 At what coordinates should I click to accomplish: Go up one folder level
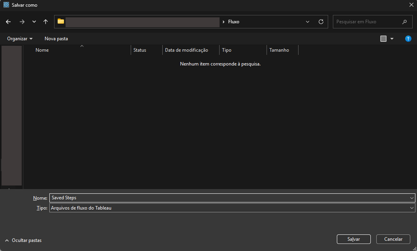(x=45, y=22)
